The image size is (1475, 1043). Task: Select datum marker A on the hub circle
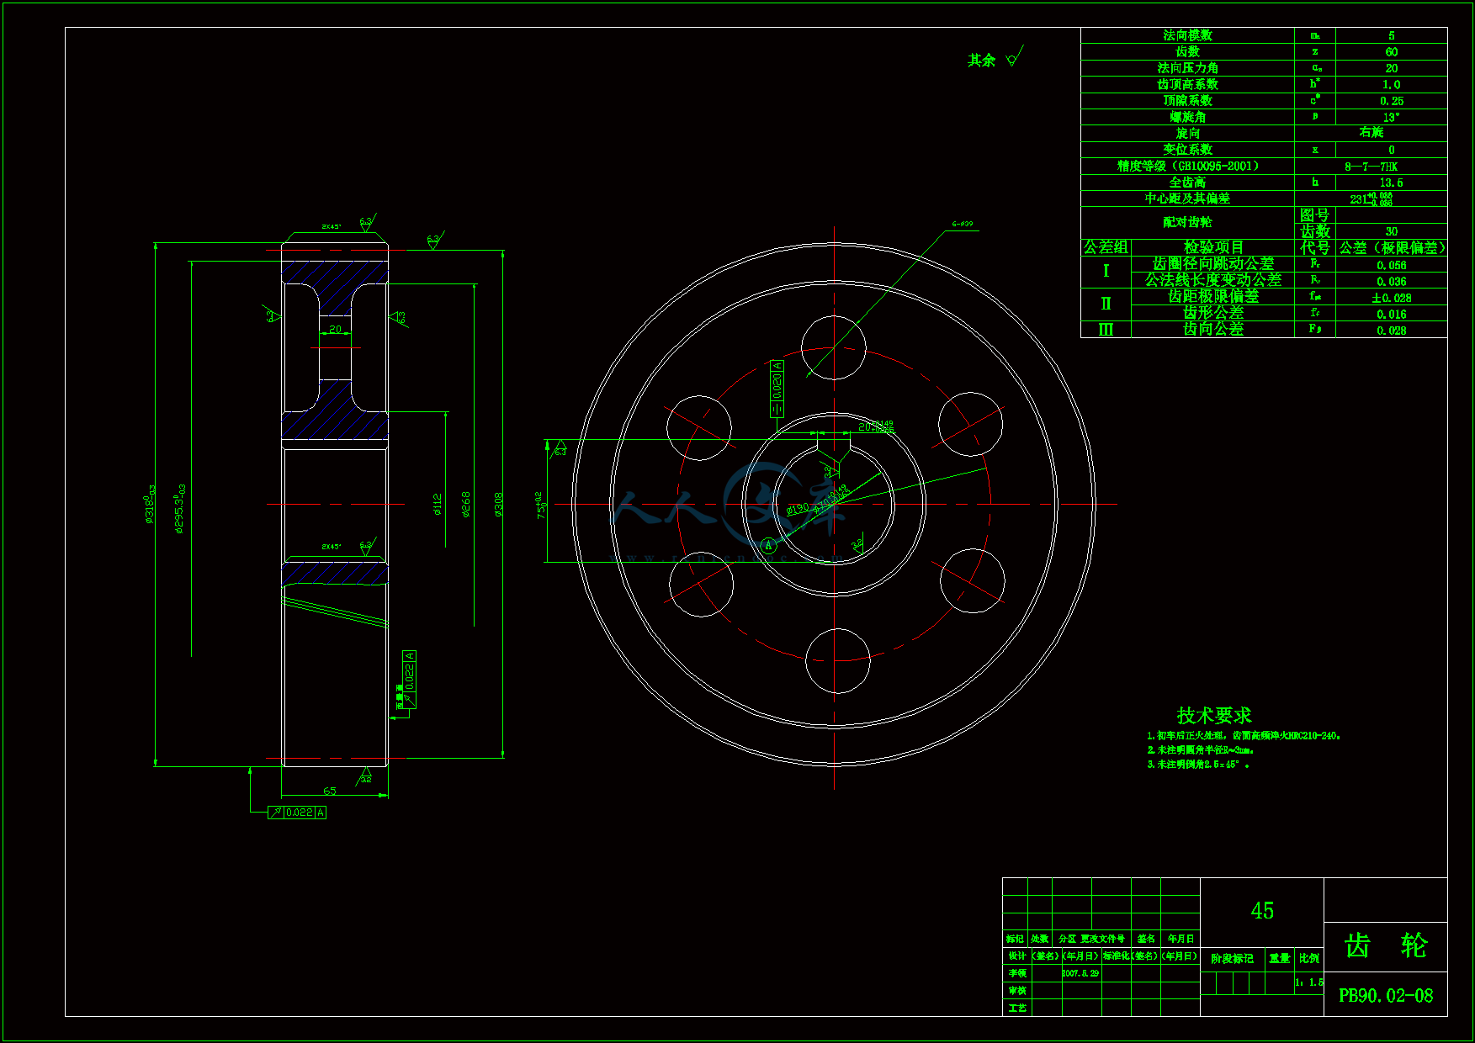point(768,545)
